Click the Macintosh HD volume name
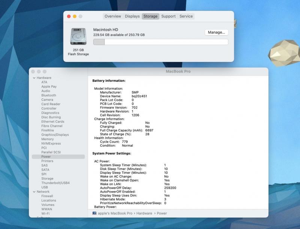The image size is (300, 229). point(106,30)
